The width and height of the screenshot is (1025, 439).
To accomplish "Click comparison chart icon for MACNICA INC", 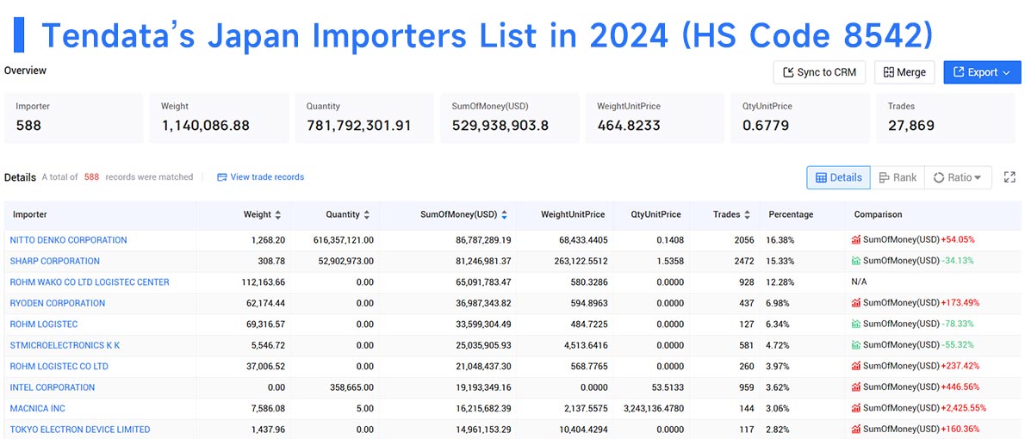I will pos(855,408).
